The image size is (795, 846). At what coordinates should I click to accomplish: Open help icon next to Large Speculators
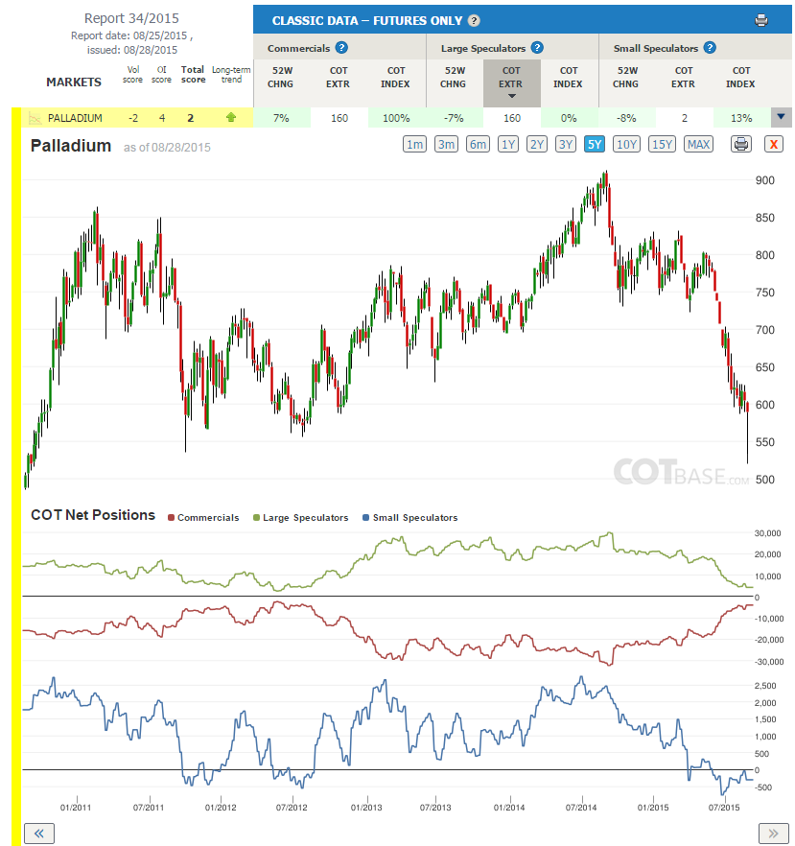[x=537, y=48]
